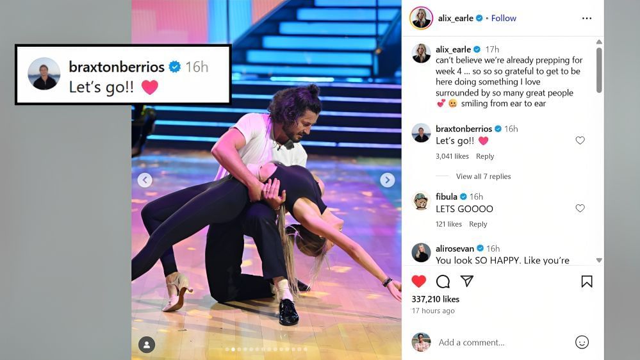Go back to the previous carousel photo
This screenshot has height=360, width=640.
tap(145, 179)
